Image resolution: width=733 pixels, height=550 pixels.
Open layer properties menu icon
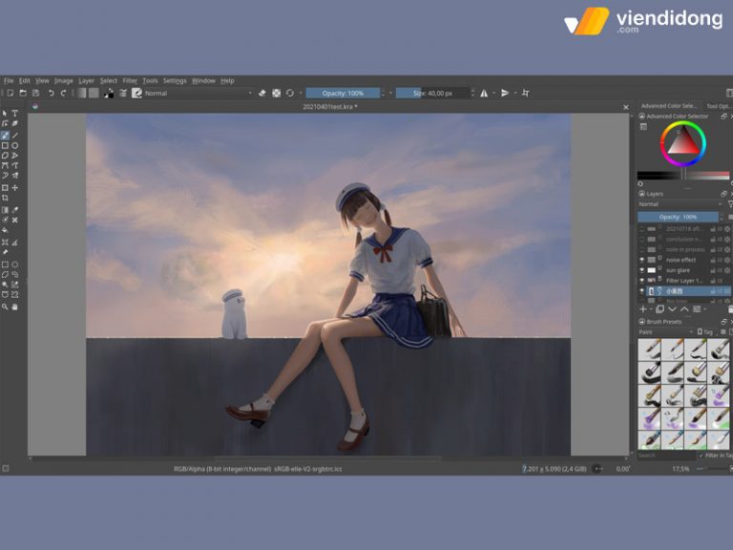pos(697,309)
